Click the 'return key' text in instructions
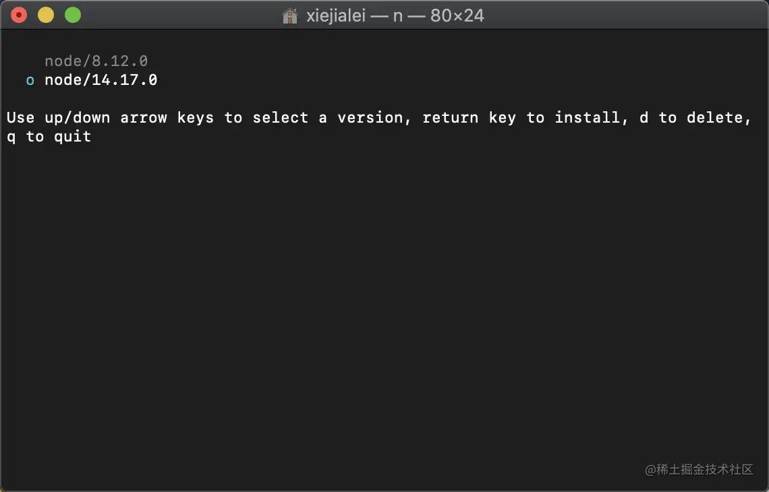 pyautogui.click(x=469, y=118)
